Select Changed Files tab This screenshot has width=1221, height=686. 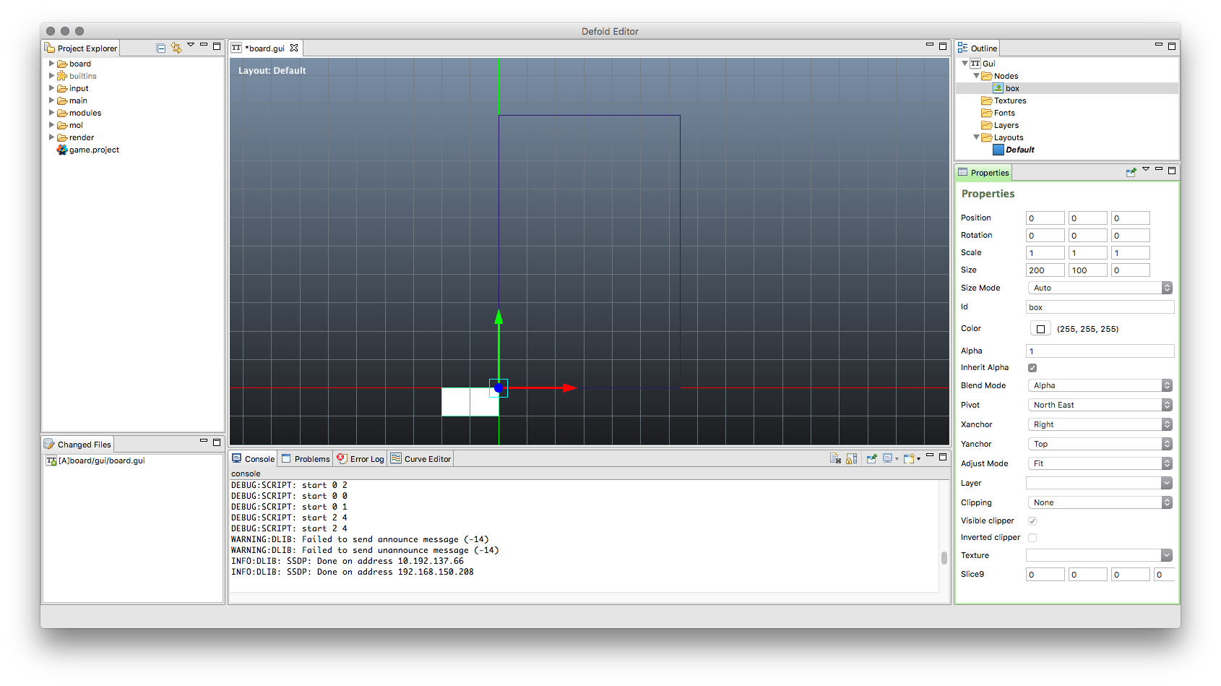[x=78, y=445]
